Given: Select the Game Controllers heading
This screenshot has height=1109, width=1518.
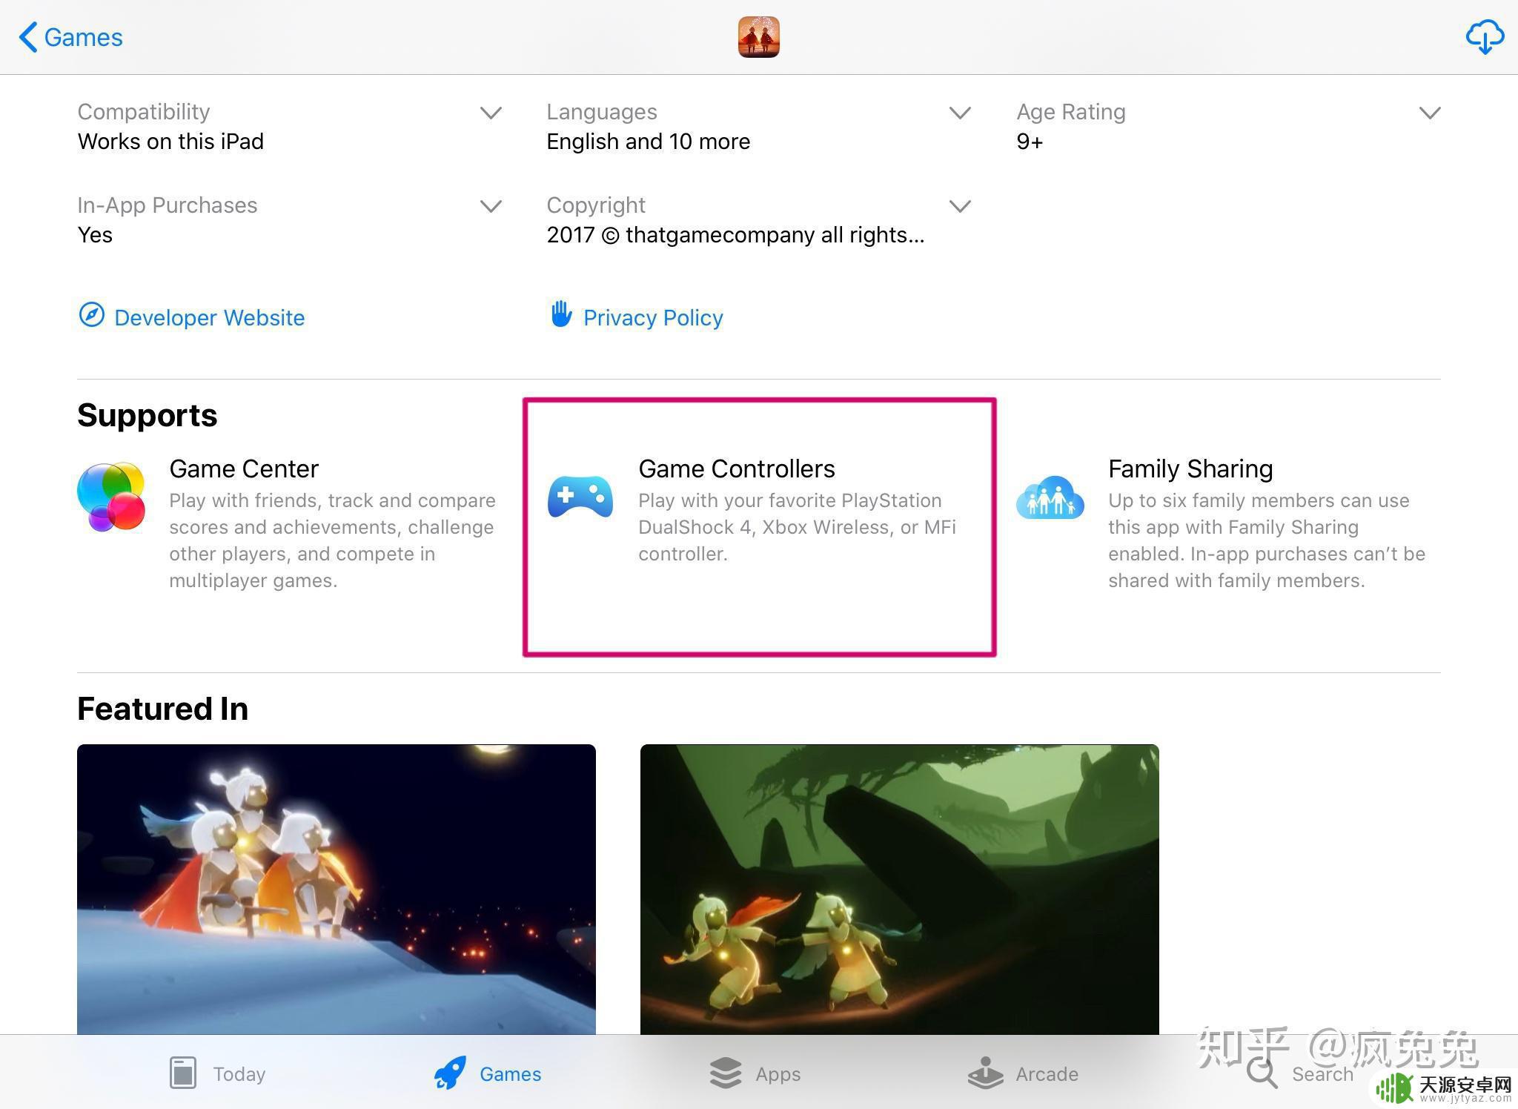Looking at the screenshot, I should tap(737, 469).
